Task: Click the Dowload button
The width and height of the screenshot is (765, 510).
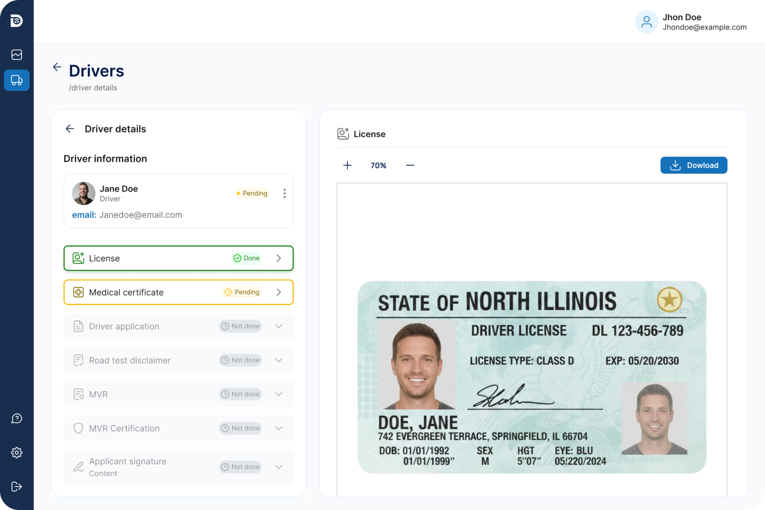Action: click(694, 165)
